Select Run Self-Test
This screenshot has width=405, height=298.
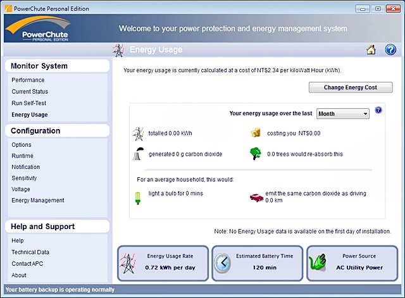(x=28, y=103)
